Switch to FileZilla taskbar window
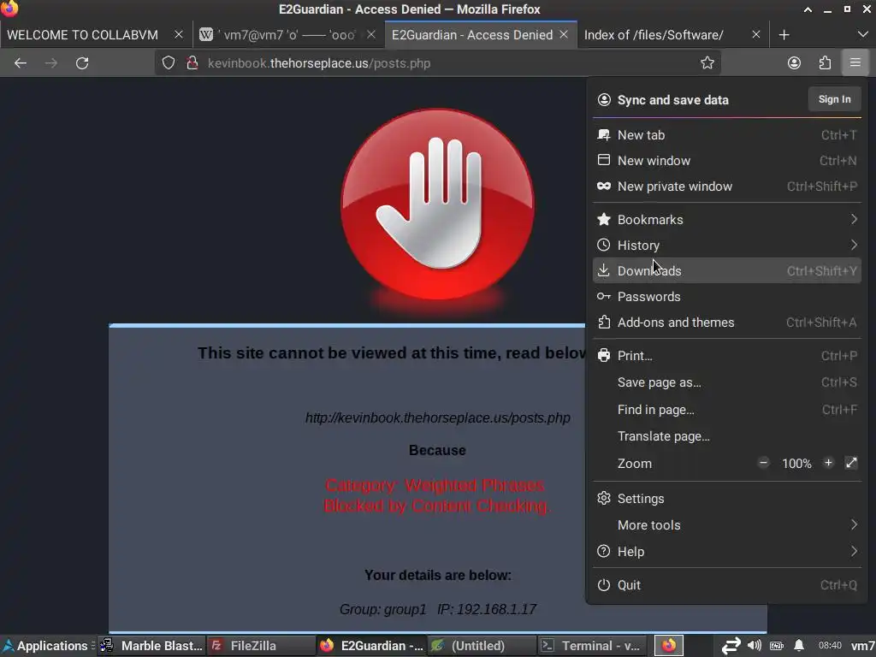 click(x=261, y=646)
